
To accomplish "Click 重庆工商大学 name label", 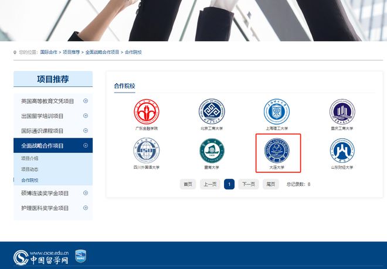I will click(x=342, y=128).
